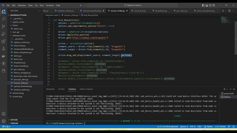This screenshot has width=237, height=133.
Task: Open the Explorer view in activity bar
Action: 3,11
